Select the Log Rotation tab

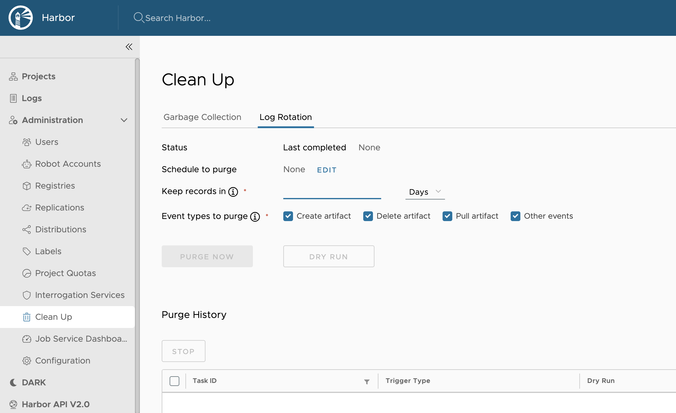point(285,117)
